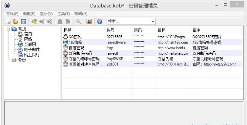Open the 编辑(E) menu
The image size is (247, 125).
click(x=29, y=14)
